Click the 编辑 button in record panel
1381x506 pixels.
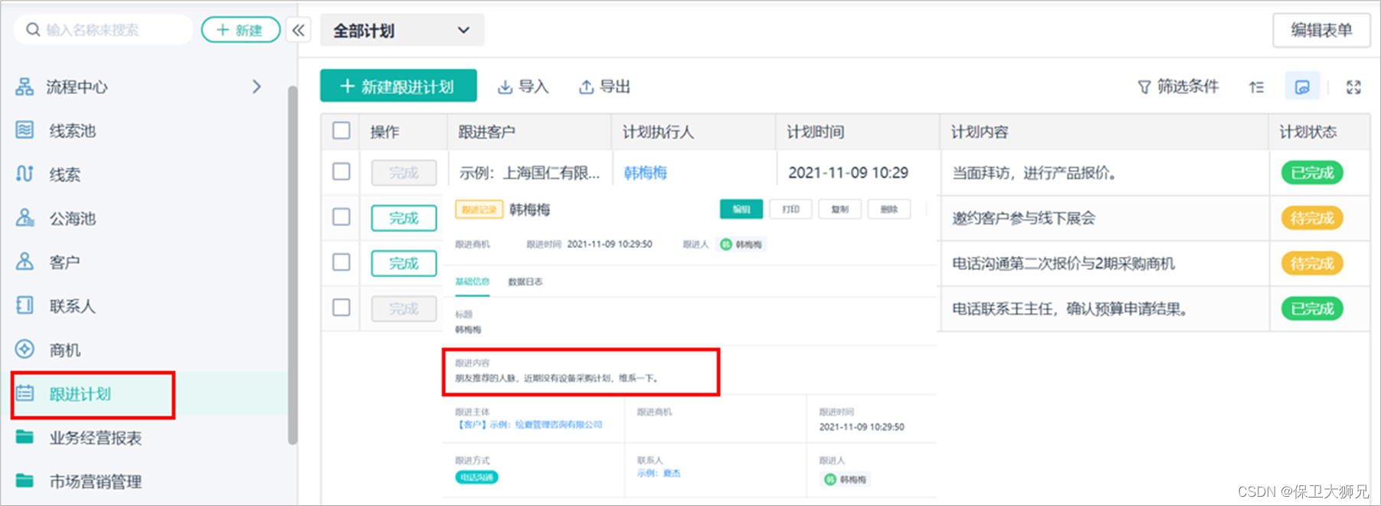741,209
